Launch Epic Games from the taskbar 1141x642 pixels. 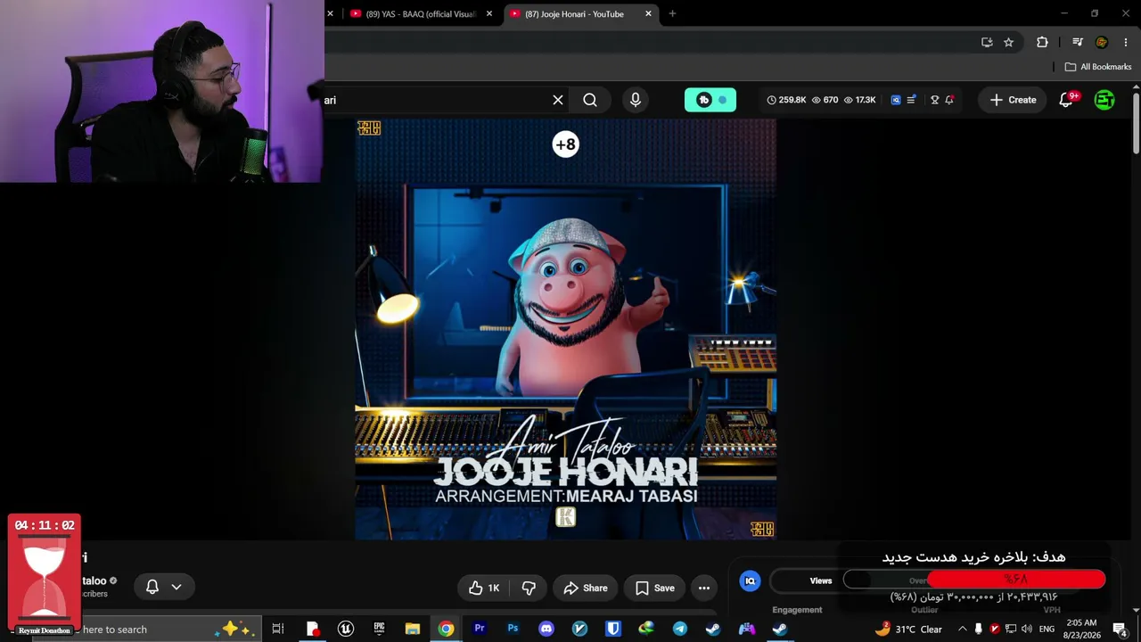click(x=379, y=630)
